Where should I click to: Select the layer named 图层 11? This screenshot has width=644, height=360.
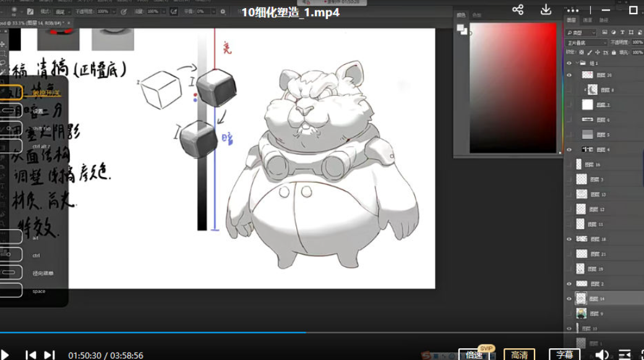click(596, 224)
